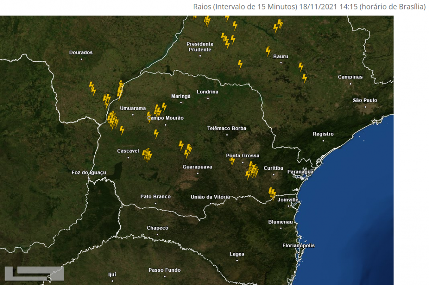Select the Cascavel label
Screen dimensions: 429x285
(128, 151)
